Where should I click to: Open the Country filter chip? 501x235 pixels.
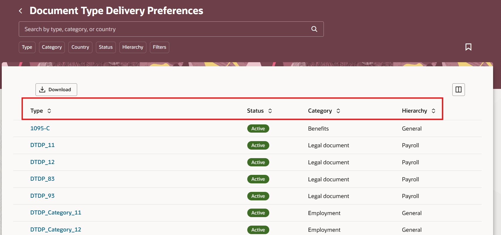[80, 47]
